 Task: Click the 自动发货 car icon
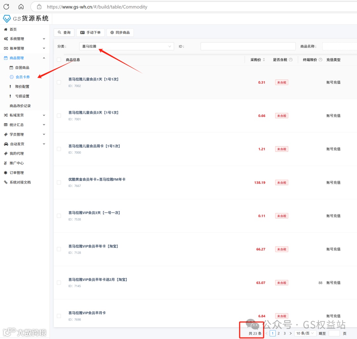tap(6, 144)
